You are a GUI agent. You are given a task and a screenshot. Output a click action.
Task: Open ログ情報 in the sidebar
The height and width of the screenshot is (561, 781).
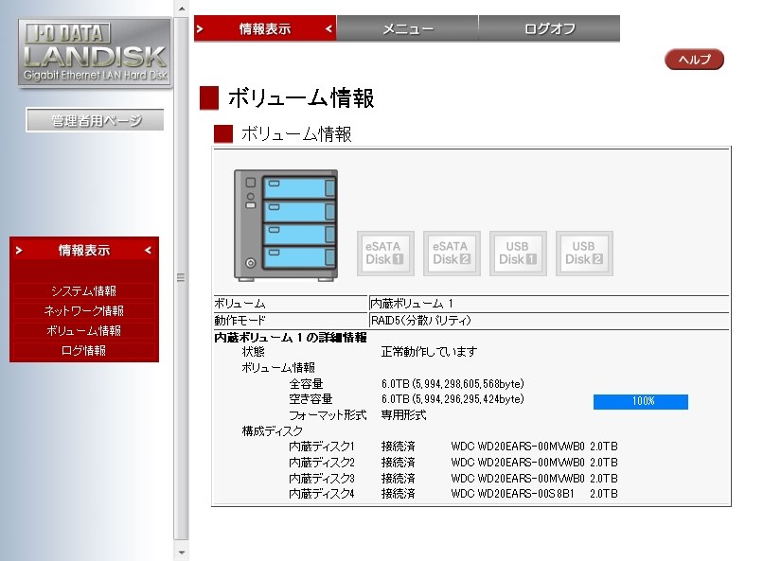point(83,350)
